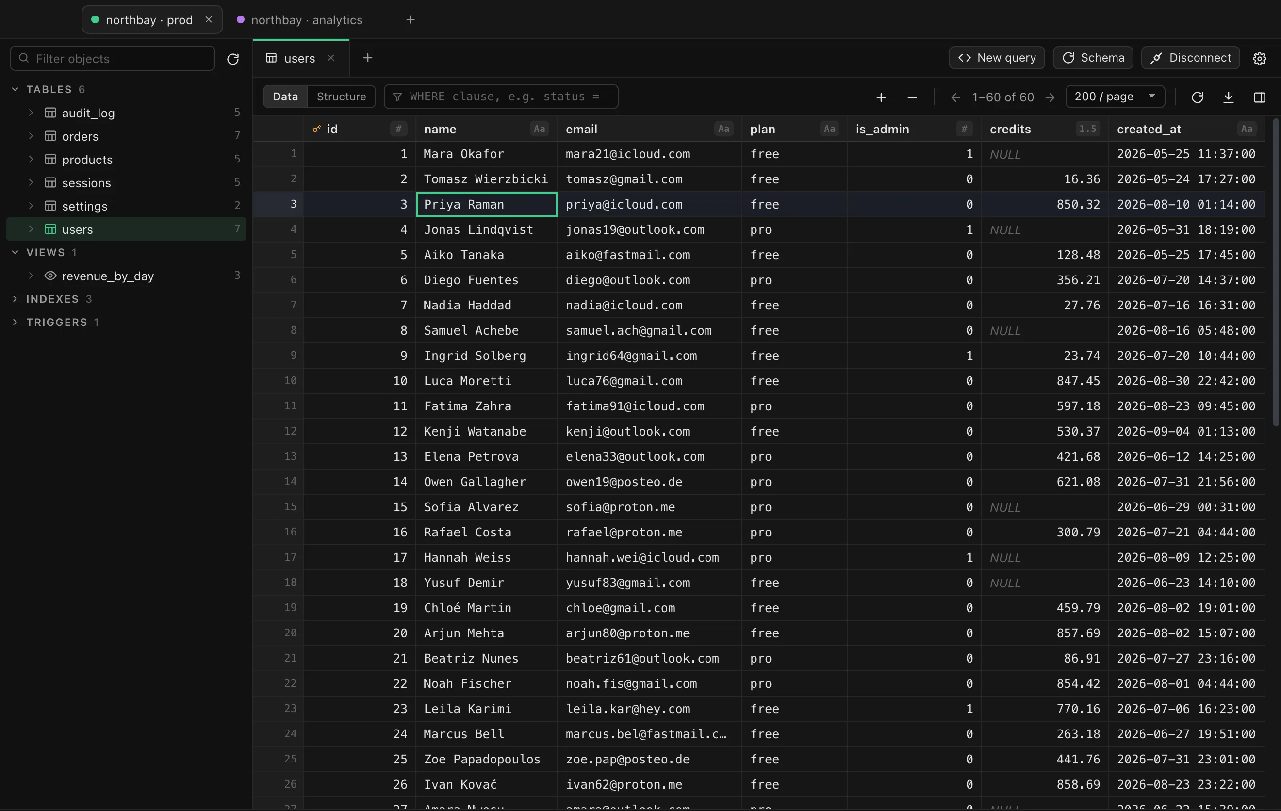Click Leila Karimi's is_admin value
Screen dimensions: 1281x811
(x=914, y=709)
